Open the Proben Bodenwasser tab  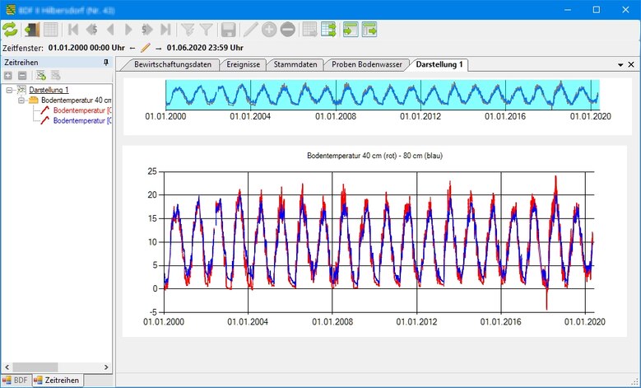pyautogui.click(x=367, y=64)
